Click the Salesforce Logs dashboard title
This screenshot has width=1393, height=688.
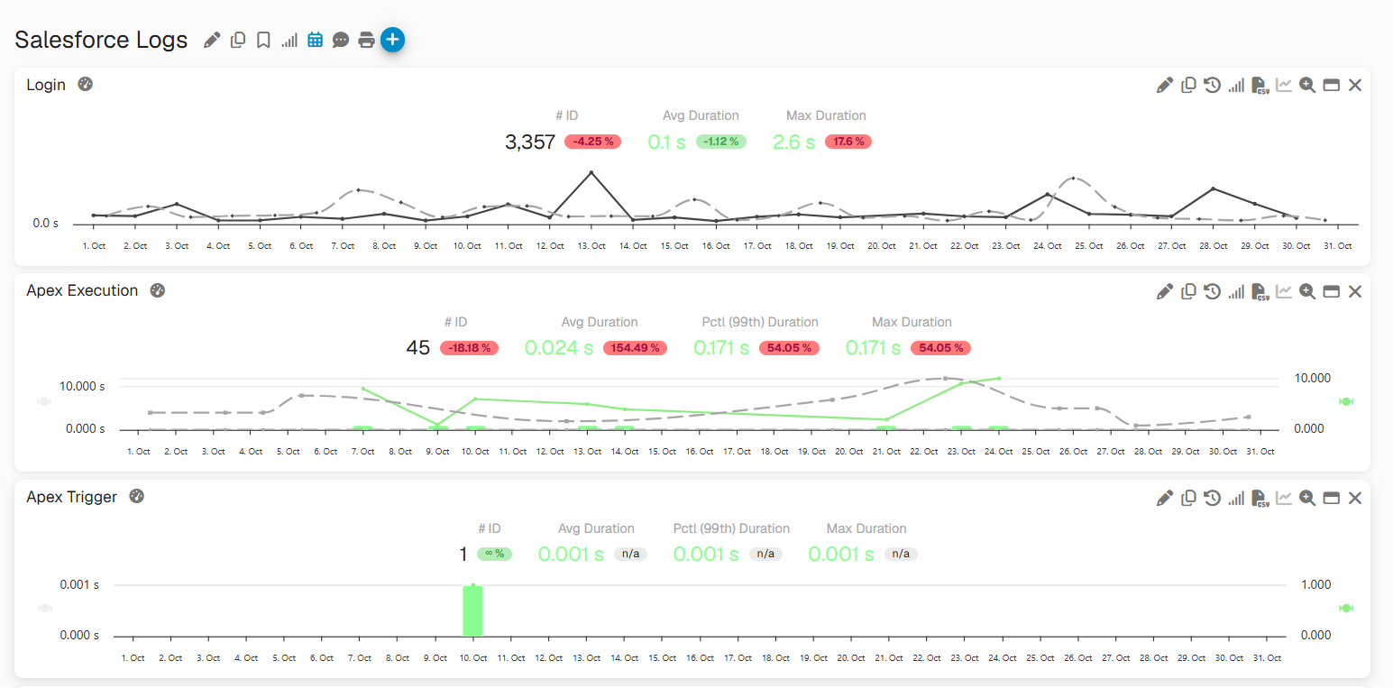point(101,40)
